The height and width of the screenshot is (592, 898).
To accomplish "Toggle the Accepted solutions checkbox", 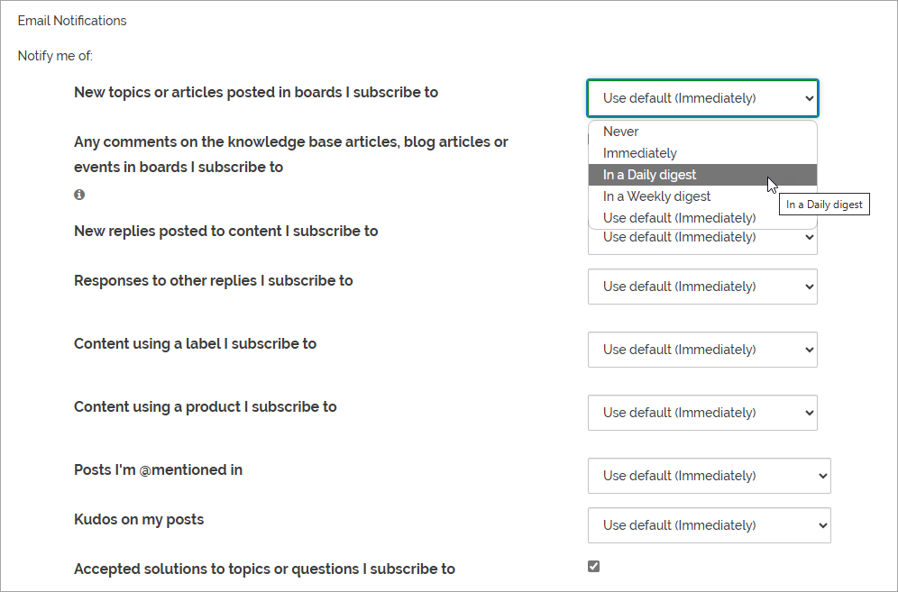I will [x=593, y=567].
